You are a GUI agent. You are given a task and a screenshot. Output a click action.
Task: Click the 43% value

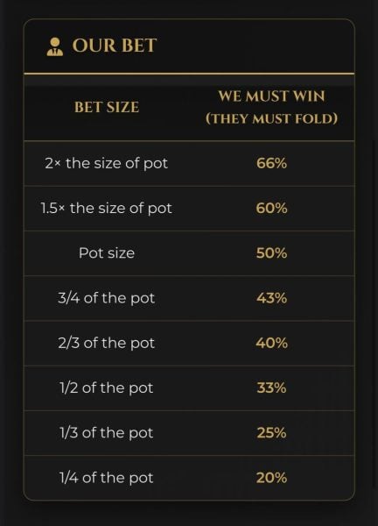tap(271, 298)
